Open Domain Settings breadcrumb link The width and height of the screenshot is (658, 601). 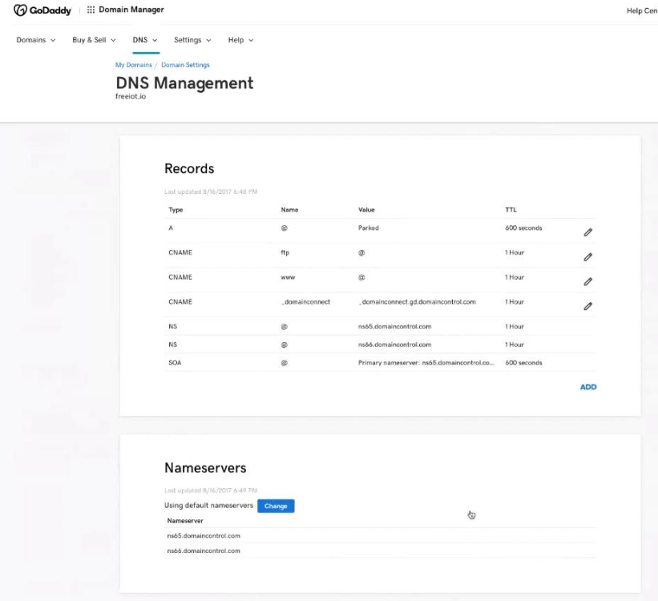[185, 65]
